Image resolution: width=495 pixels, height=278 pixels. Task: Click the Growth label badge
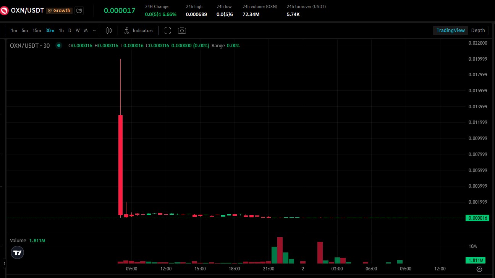(59, 11)
